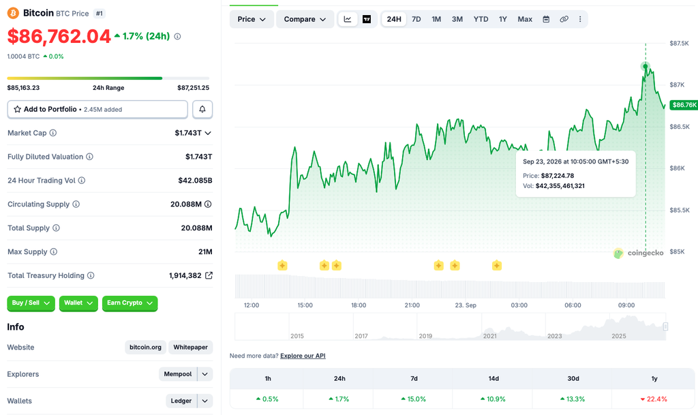Open the Total Supply info icon

[x=56, y=228]
